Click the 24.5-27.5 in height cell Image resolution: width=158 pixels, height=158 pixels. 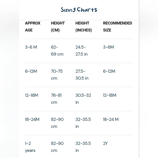[81, 51]
